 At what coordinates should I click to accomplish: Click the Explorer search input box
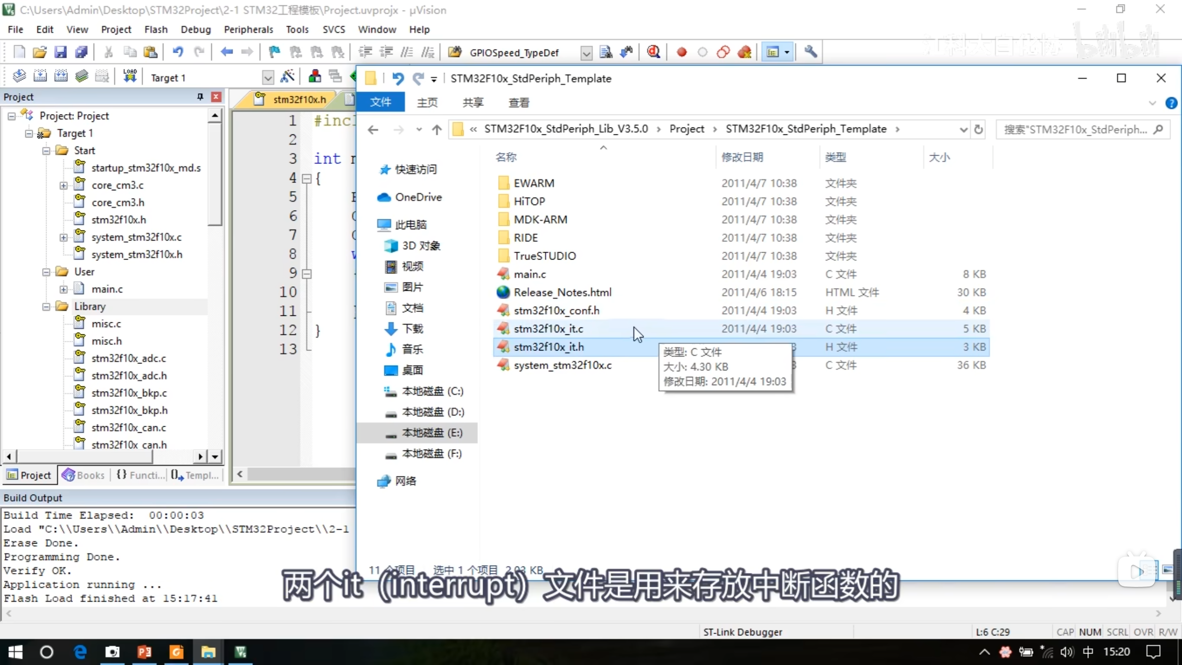pyautogui.click(x=1076, y=130)
